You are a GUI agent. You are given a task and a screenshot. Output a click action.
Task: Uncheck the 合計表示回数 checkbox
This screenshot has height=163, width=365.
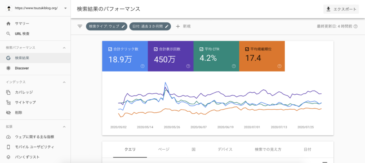click(156, 49)
